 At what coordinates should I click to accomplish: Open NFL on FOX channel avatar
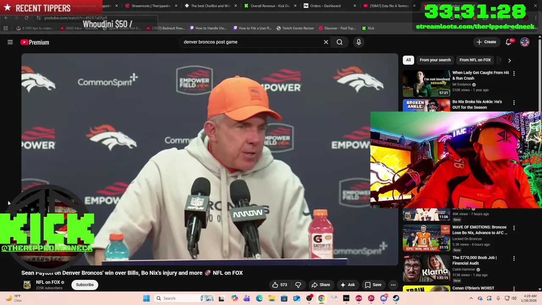point(27,285)
